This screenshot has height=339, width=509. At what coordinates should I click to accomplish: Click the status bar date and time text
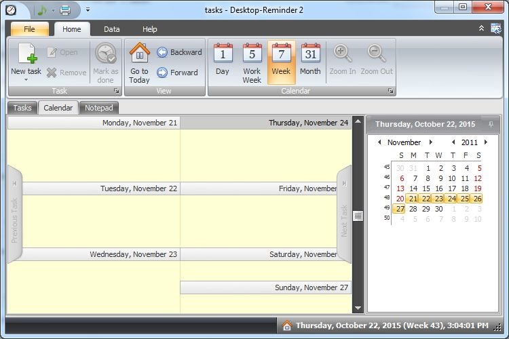(x=392, y=325)
